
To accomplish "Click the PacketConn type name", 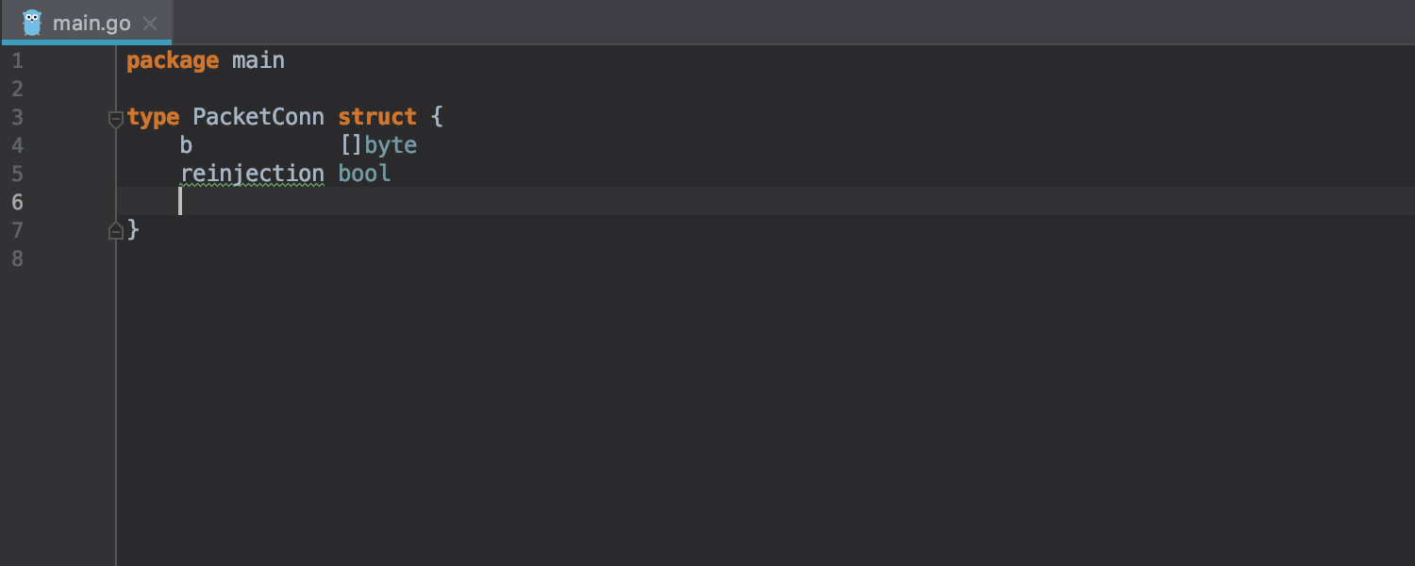I will [x=258, y=117].
